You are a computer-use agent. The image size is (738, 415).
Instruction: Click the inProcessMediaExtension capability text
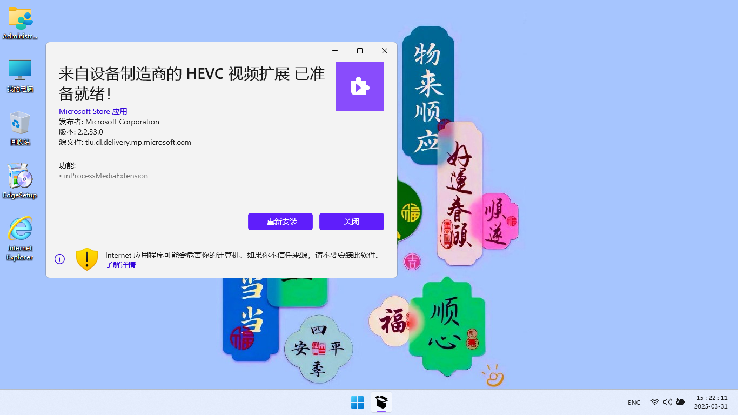106,176
